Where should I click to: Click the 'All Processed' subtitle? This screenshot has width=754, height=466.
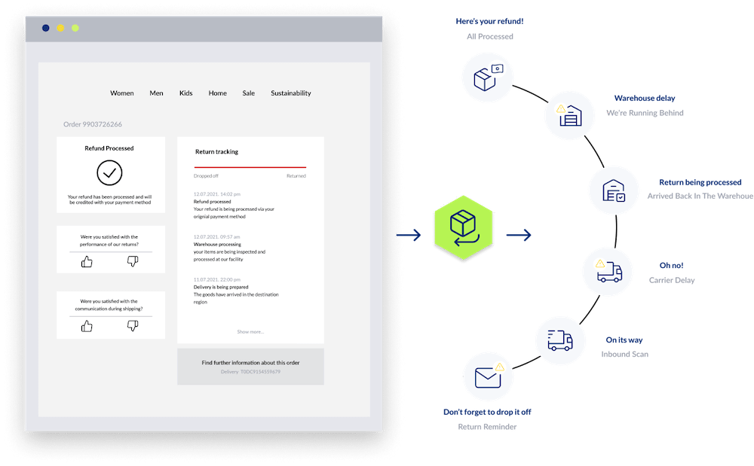[x=490, y=36]
